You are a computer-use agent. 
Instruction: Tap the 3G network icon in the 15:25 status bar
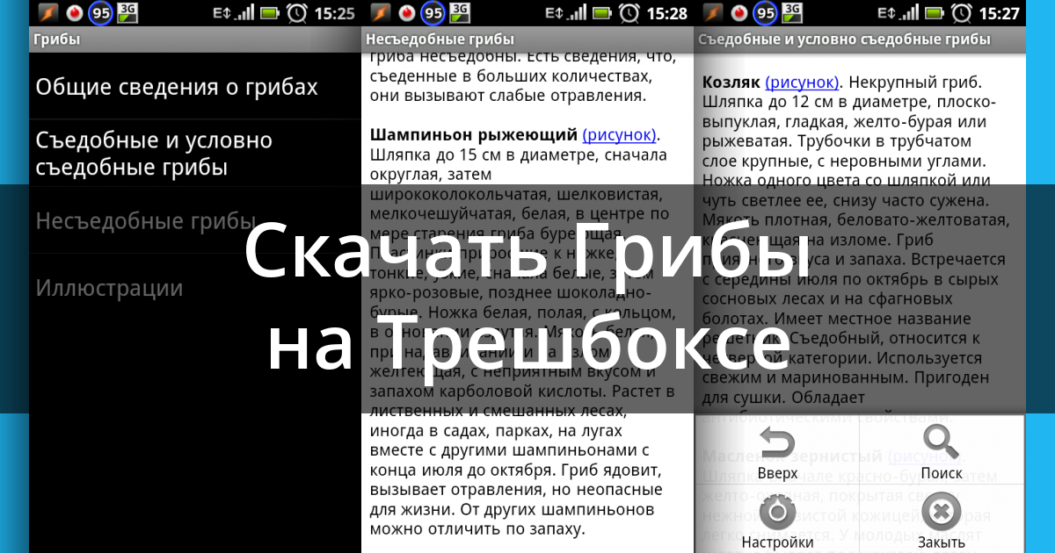[127, 11]
